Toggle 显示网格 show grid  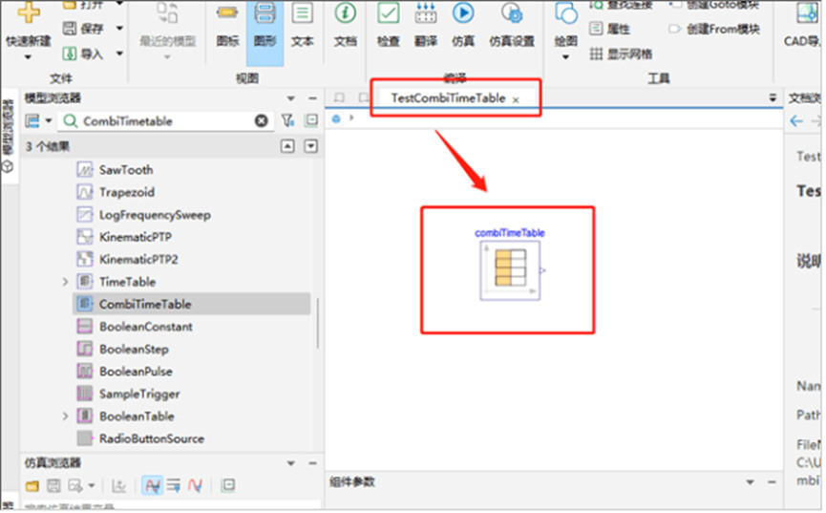coord(621,53)
